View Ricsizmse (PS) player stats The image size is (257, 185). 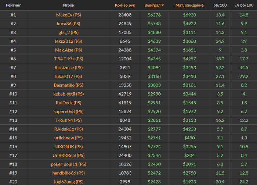point(69,68)
